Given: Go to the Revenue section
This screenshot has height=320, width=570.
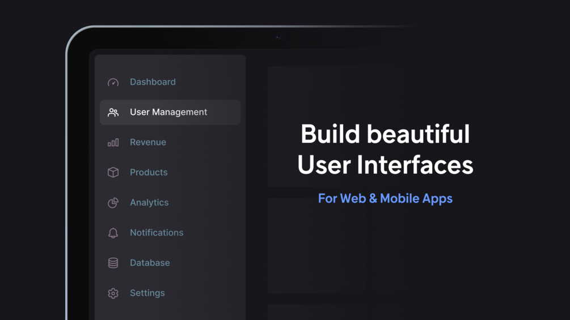Looking at the screenshot, I should [170, 142].
